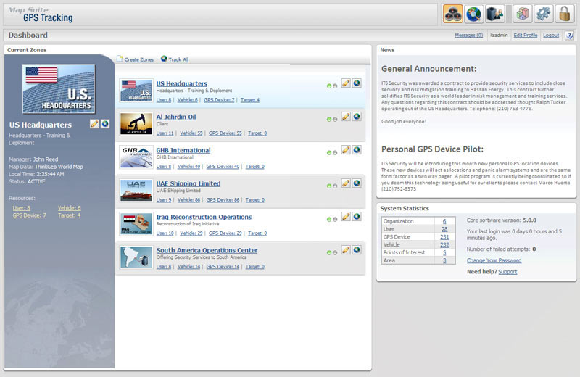The width and height of the screenshot is (580, 377).
Task: Open the globe tracking map toolbar icon
Action: [474, 14]
